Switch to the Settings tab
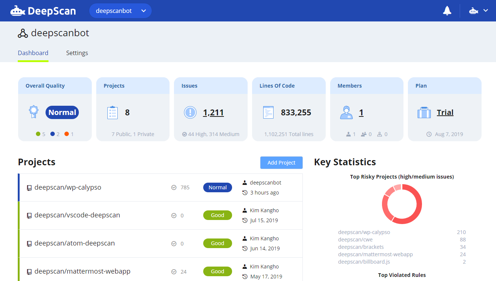Viewport: 496px width, 281px height. (x=77, y=53)
